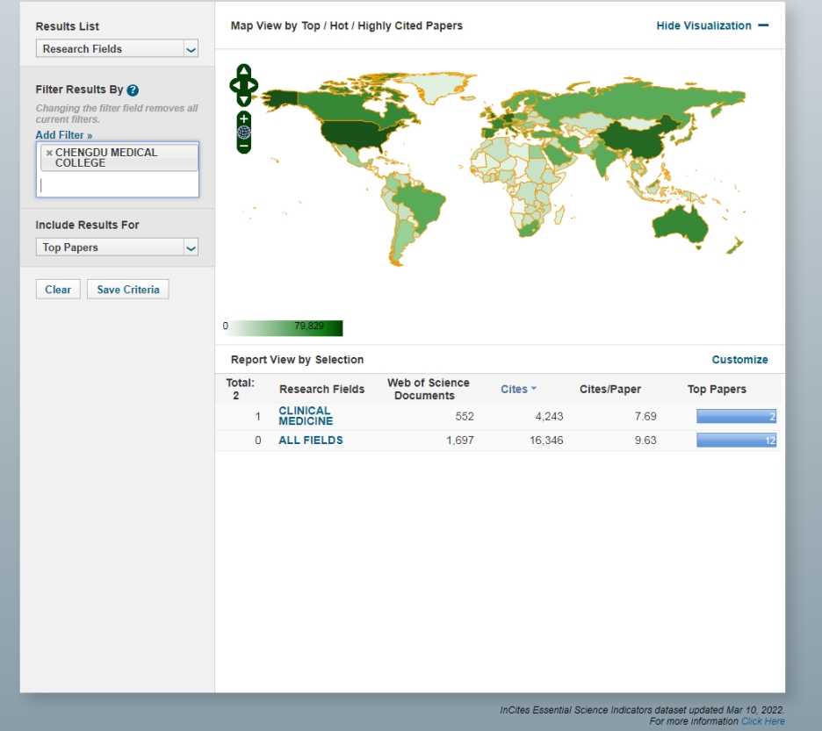Open the Filter Results By help icon
This screenshot has height=731, width=822.
point(133,90)
